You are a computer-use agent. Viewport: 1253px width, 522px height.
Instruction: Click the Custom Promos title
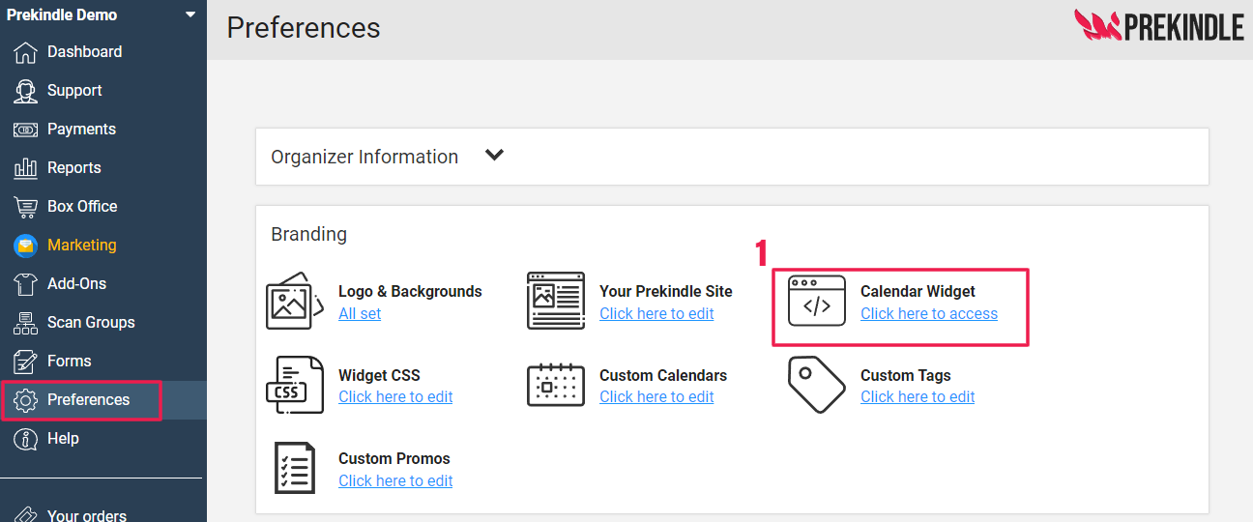click(394, 458)
